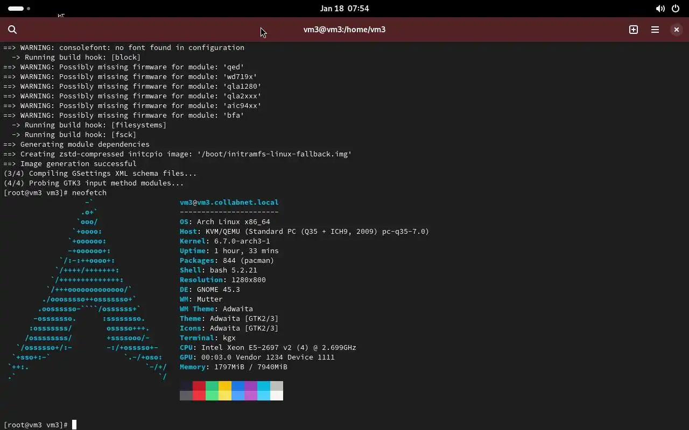Close the terminal window
Screen dimensions: 689x430
tap(677, 30)
